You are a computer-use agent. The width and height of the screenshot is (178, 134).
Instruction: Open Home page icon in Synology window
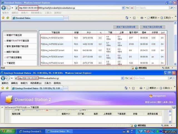pos(126,88)
